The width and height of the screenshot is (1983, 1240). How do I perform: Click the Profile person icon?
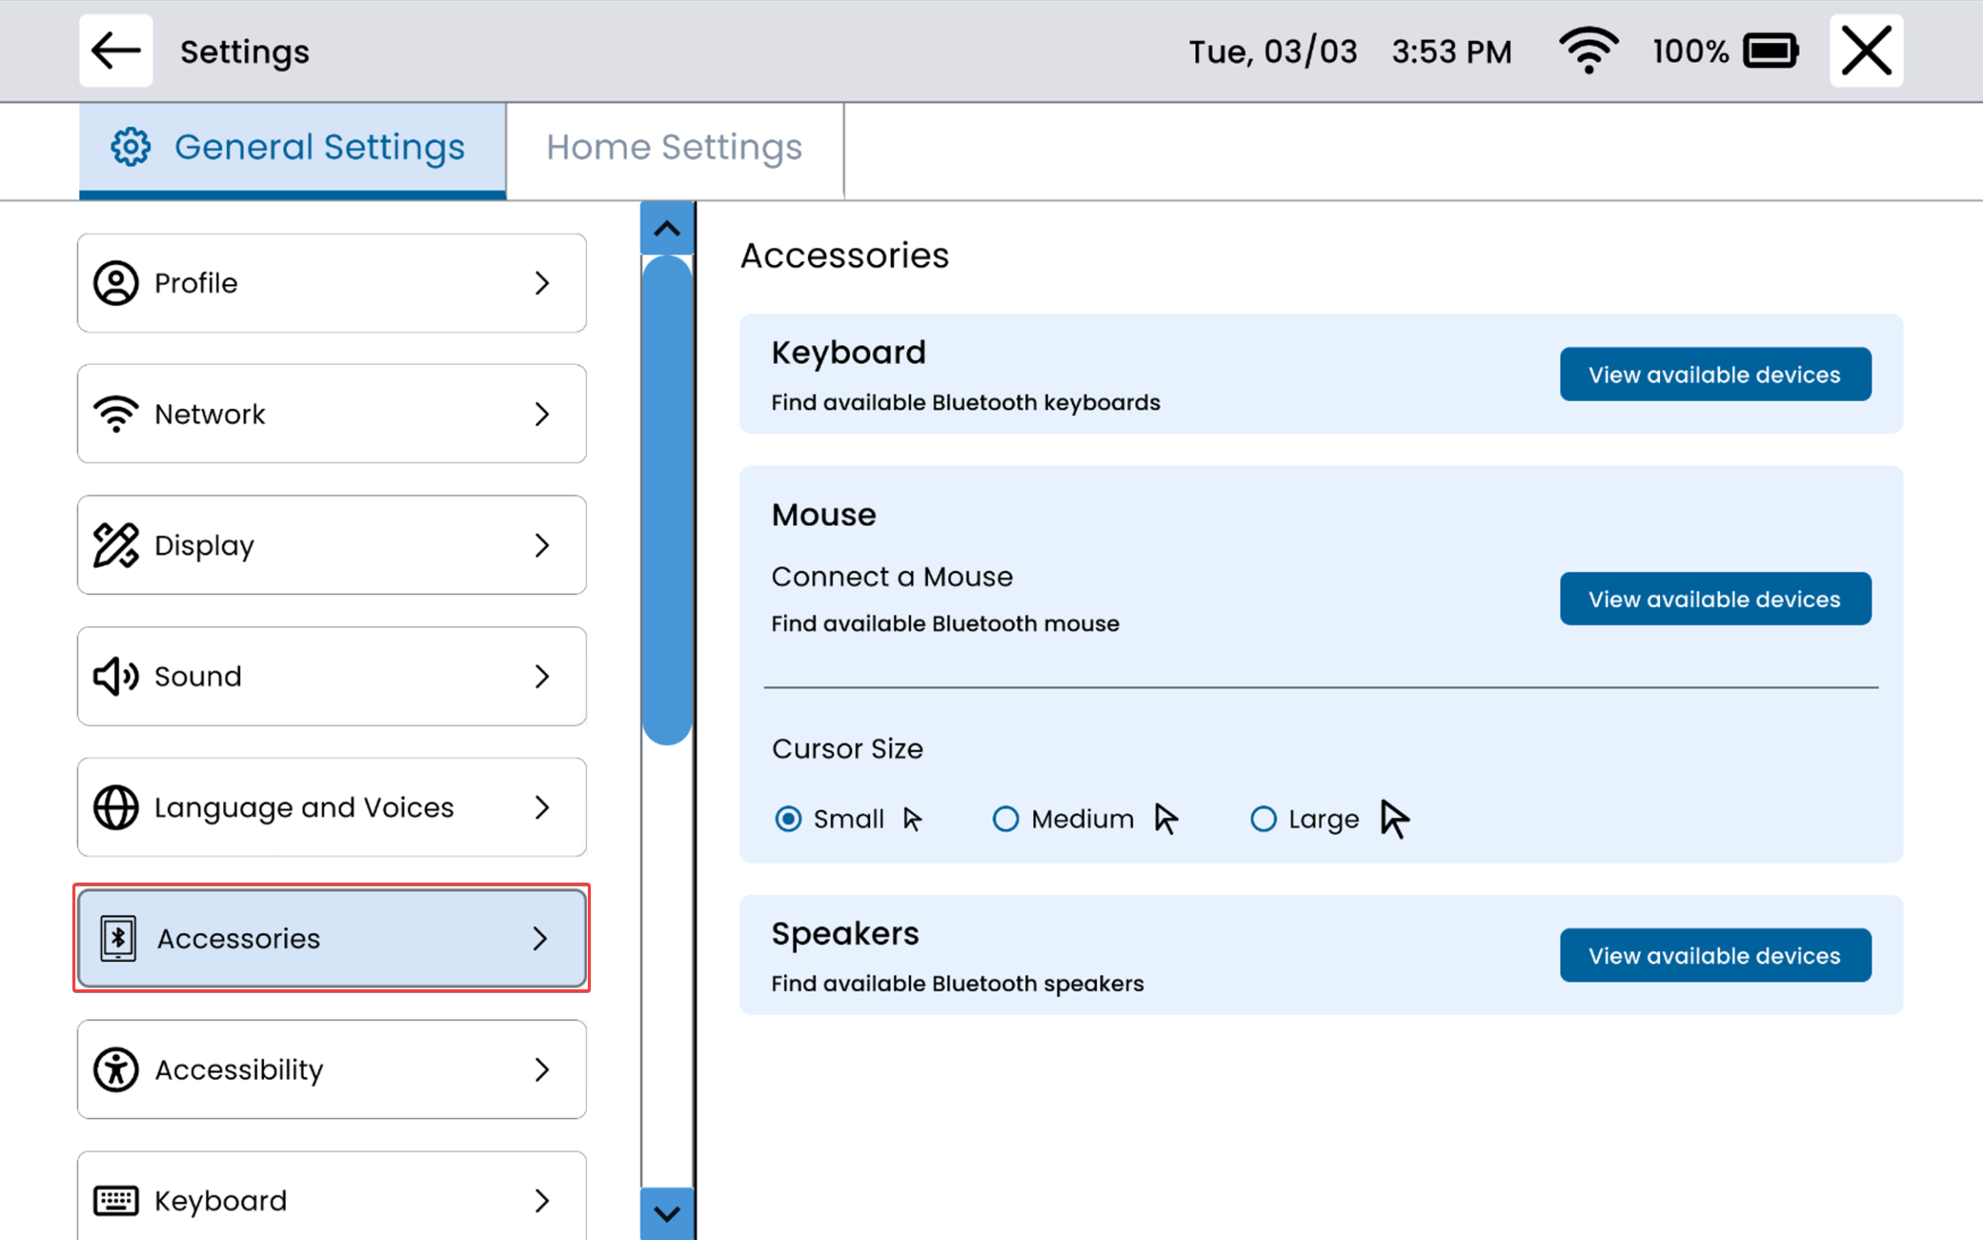pyautogui.click(x=115, y=283)
